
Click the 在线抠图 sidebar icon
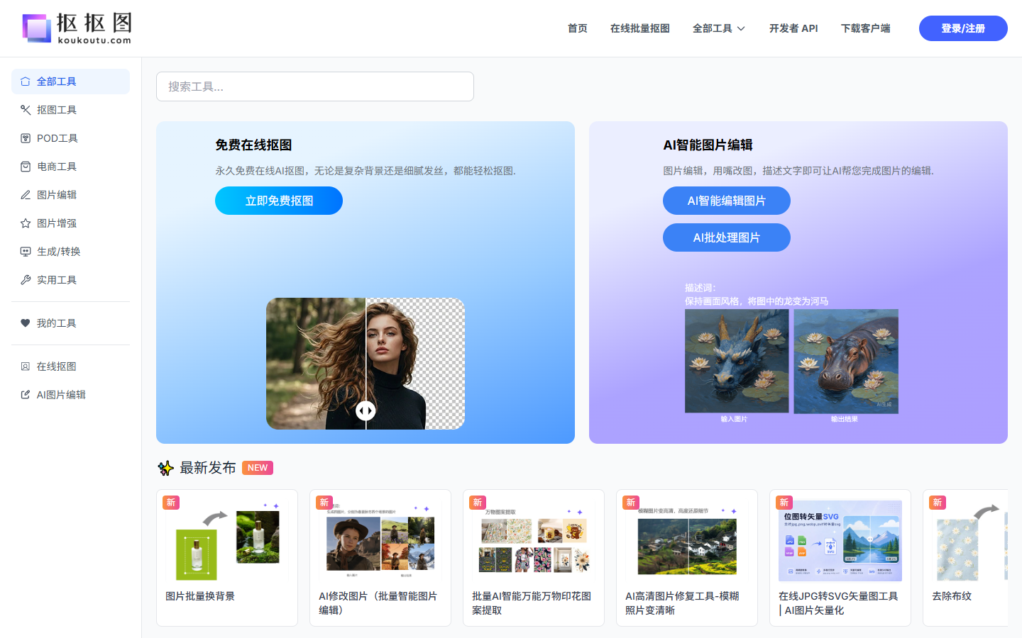click(x=26, y=366)
